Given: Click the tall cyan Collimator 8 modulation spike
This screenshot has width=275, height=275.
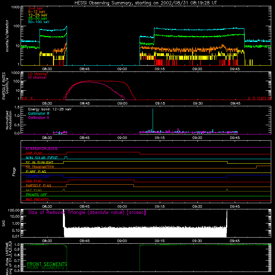Looking at the screenshot, I should [153, 120].
